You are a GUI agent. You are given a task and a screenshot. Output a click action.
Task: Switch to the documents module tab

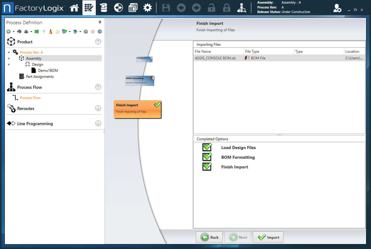(133, 8)
